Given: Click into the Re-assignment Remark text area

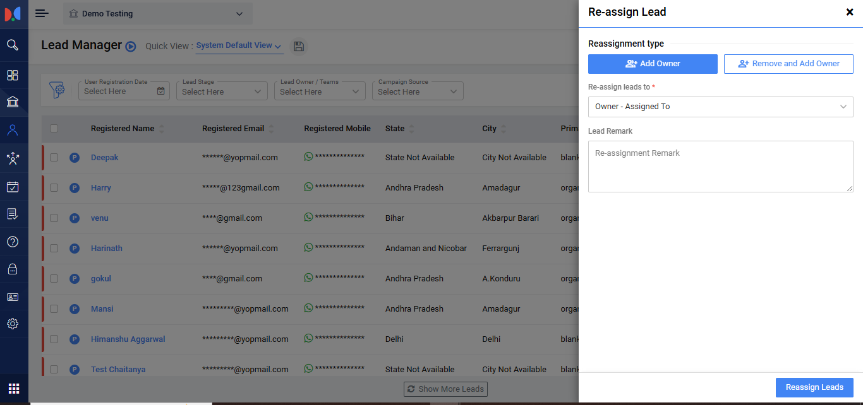Looking at the screenshot, I should click(720, 167).
